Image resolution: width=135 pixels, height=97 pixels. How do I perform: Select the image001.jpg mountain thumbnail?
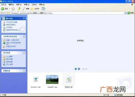(52, 79)
